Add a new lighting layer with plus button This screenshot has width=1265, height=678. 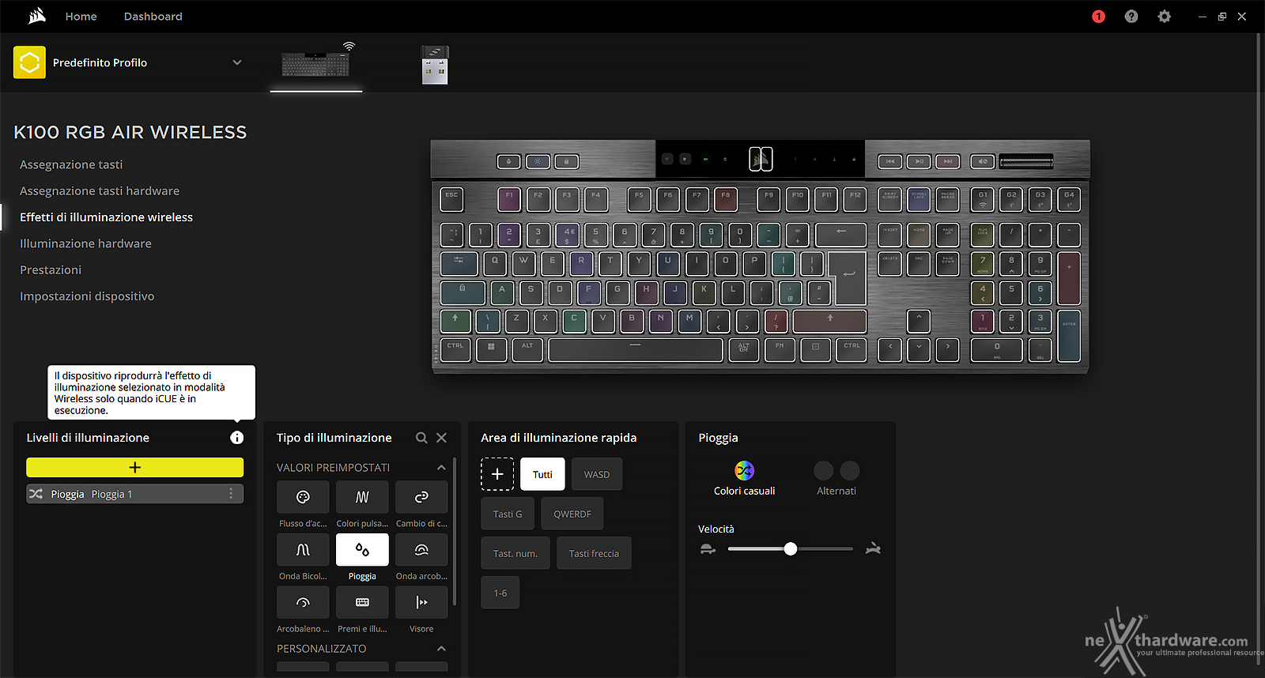tap(134, 467)
